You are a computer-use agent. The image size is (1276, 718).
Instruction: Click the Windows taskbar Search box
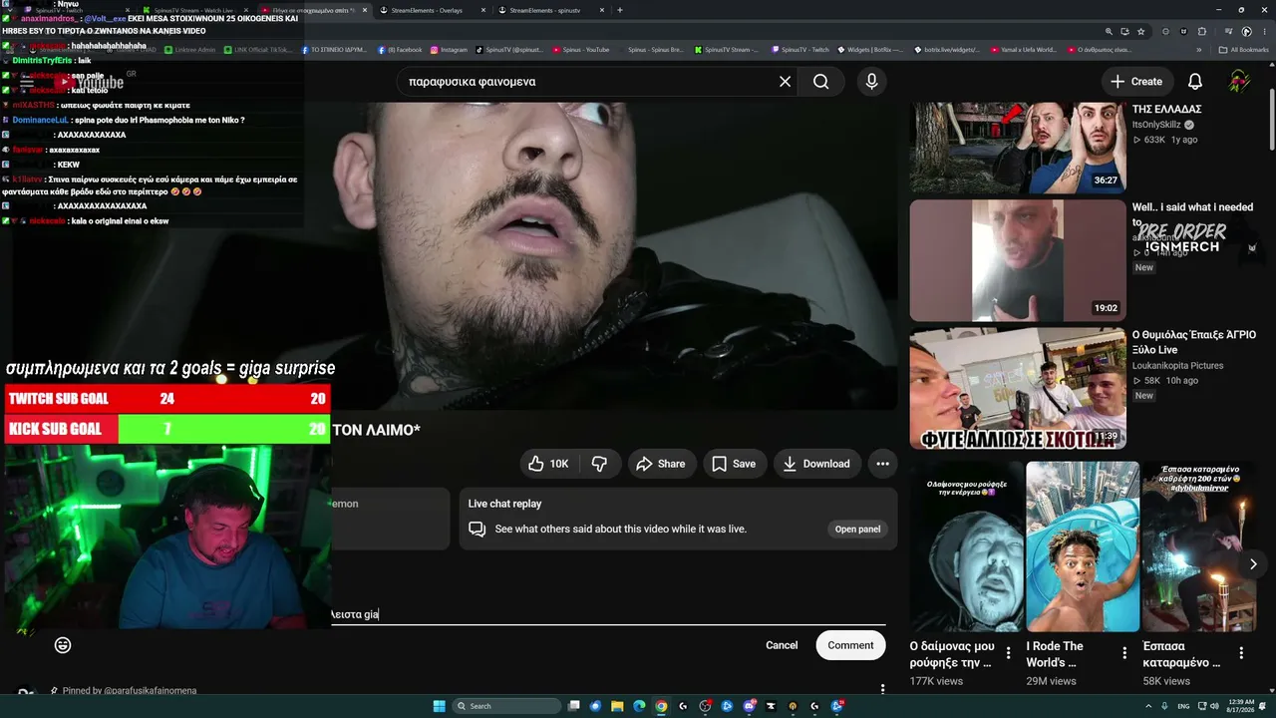click(x=506, y=706)
